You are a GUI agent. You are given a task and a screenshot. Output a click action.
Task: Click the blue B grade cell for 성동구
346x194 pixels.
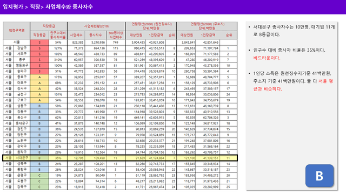point(39,106)
